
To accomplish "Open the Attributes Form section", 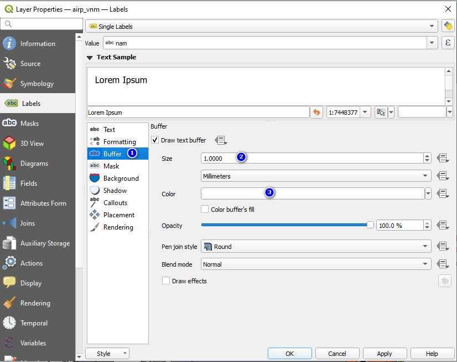I will click(x=38, y=203).
